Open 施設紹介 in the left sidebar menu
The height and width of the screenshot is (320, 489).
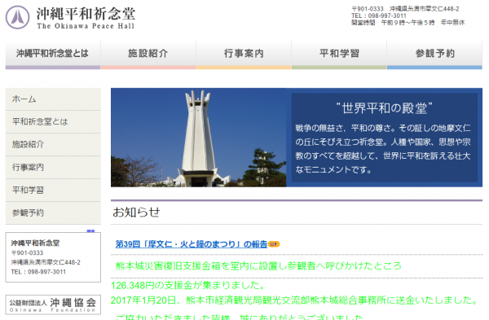(x=53, y=145)
